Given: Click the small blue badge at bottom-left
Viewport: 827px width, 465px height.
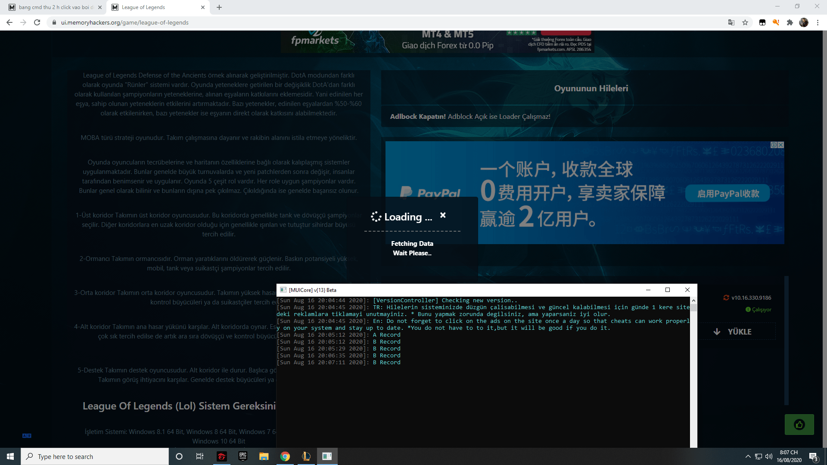Looking at the screenshot, I should click(x=27, y=436).
